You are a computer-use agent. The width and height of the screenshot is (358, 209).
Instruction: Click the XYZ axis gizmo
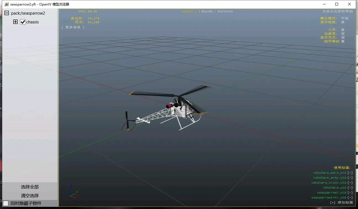pos(74,192)
